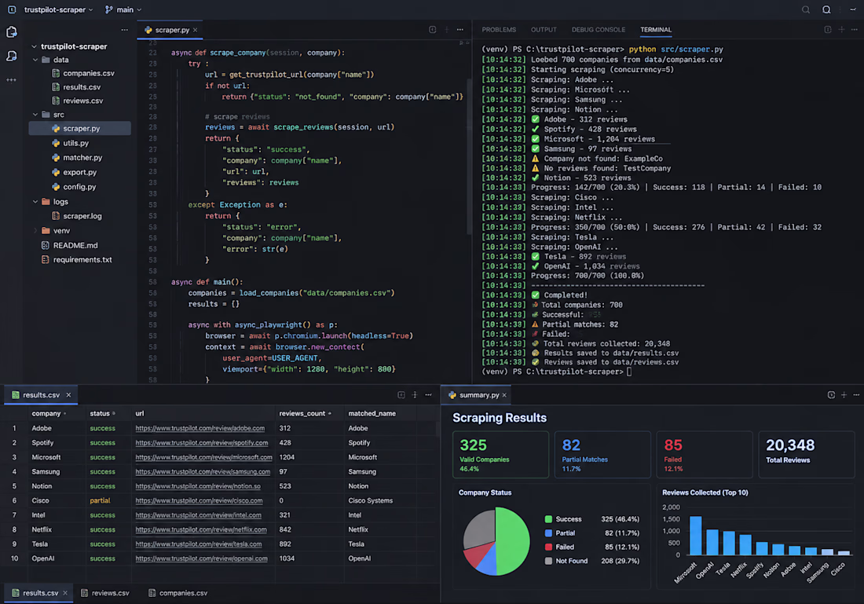The height and width of the screenshot is (604, 864).
Task: Open more options in results.csv panel
Action: pyautogui.click(x=428, y=395)
